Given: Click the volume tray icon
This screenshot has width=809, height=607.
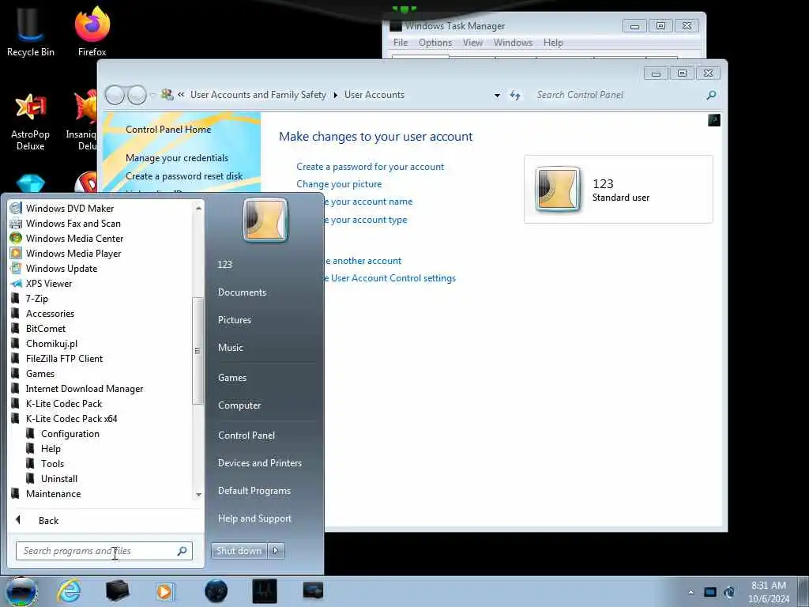Looking at the screenshot, I should 729,592.
